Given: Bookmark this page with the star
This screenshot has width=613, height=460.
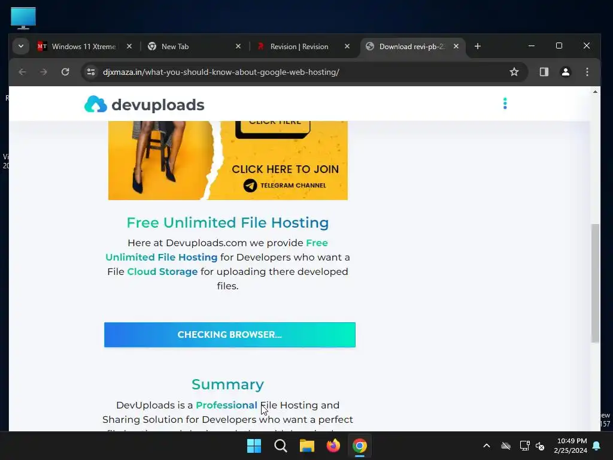Looking at the screenshot, I should coord(514,72).
